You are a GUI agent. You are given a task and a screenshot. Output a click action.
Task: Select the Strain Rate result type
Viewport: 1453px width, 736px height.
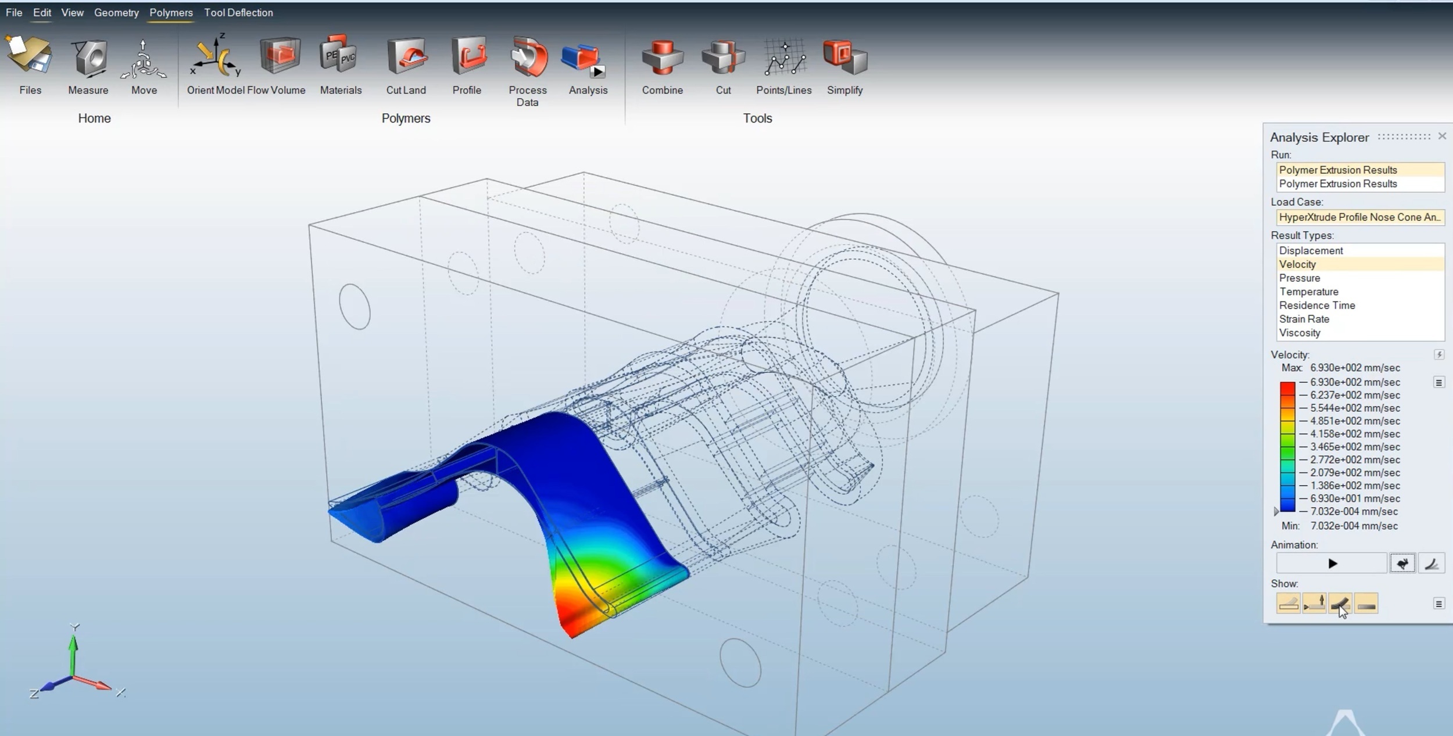[x=1360, y=319]
